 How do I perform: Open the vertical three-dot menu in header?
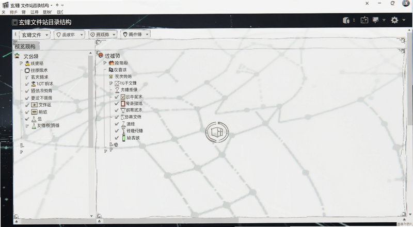click(354, 20)
